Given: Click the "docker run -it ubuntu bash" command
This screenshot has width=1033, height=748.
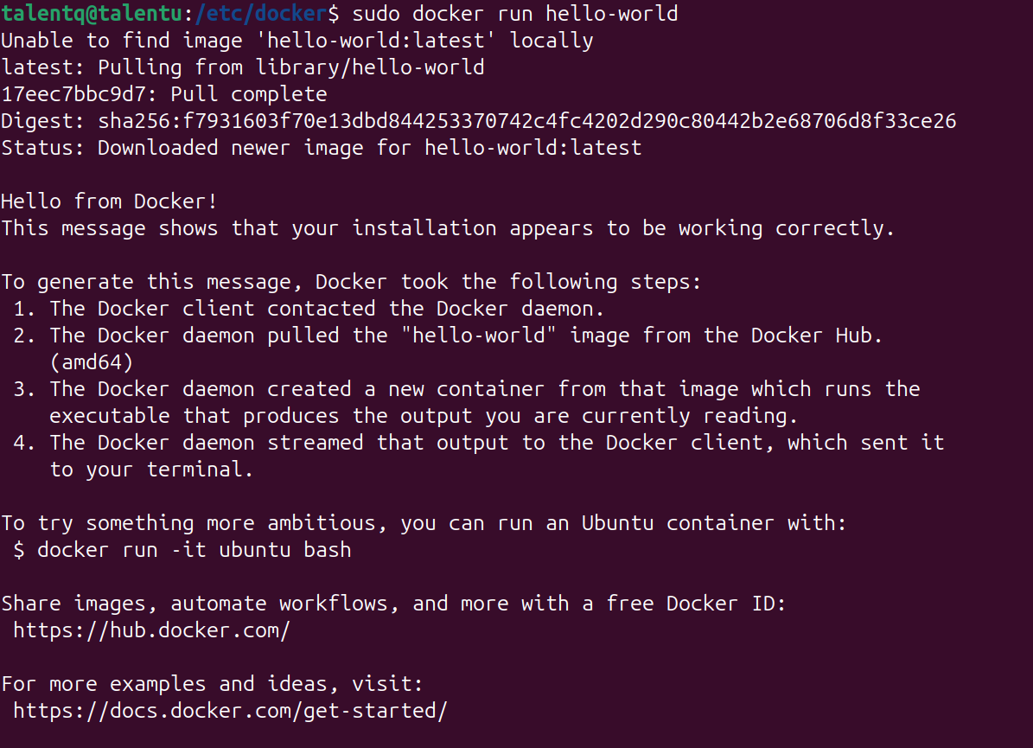Looking at the screenshot, I should tap(194, 550).
